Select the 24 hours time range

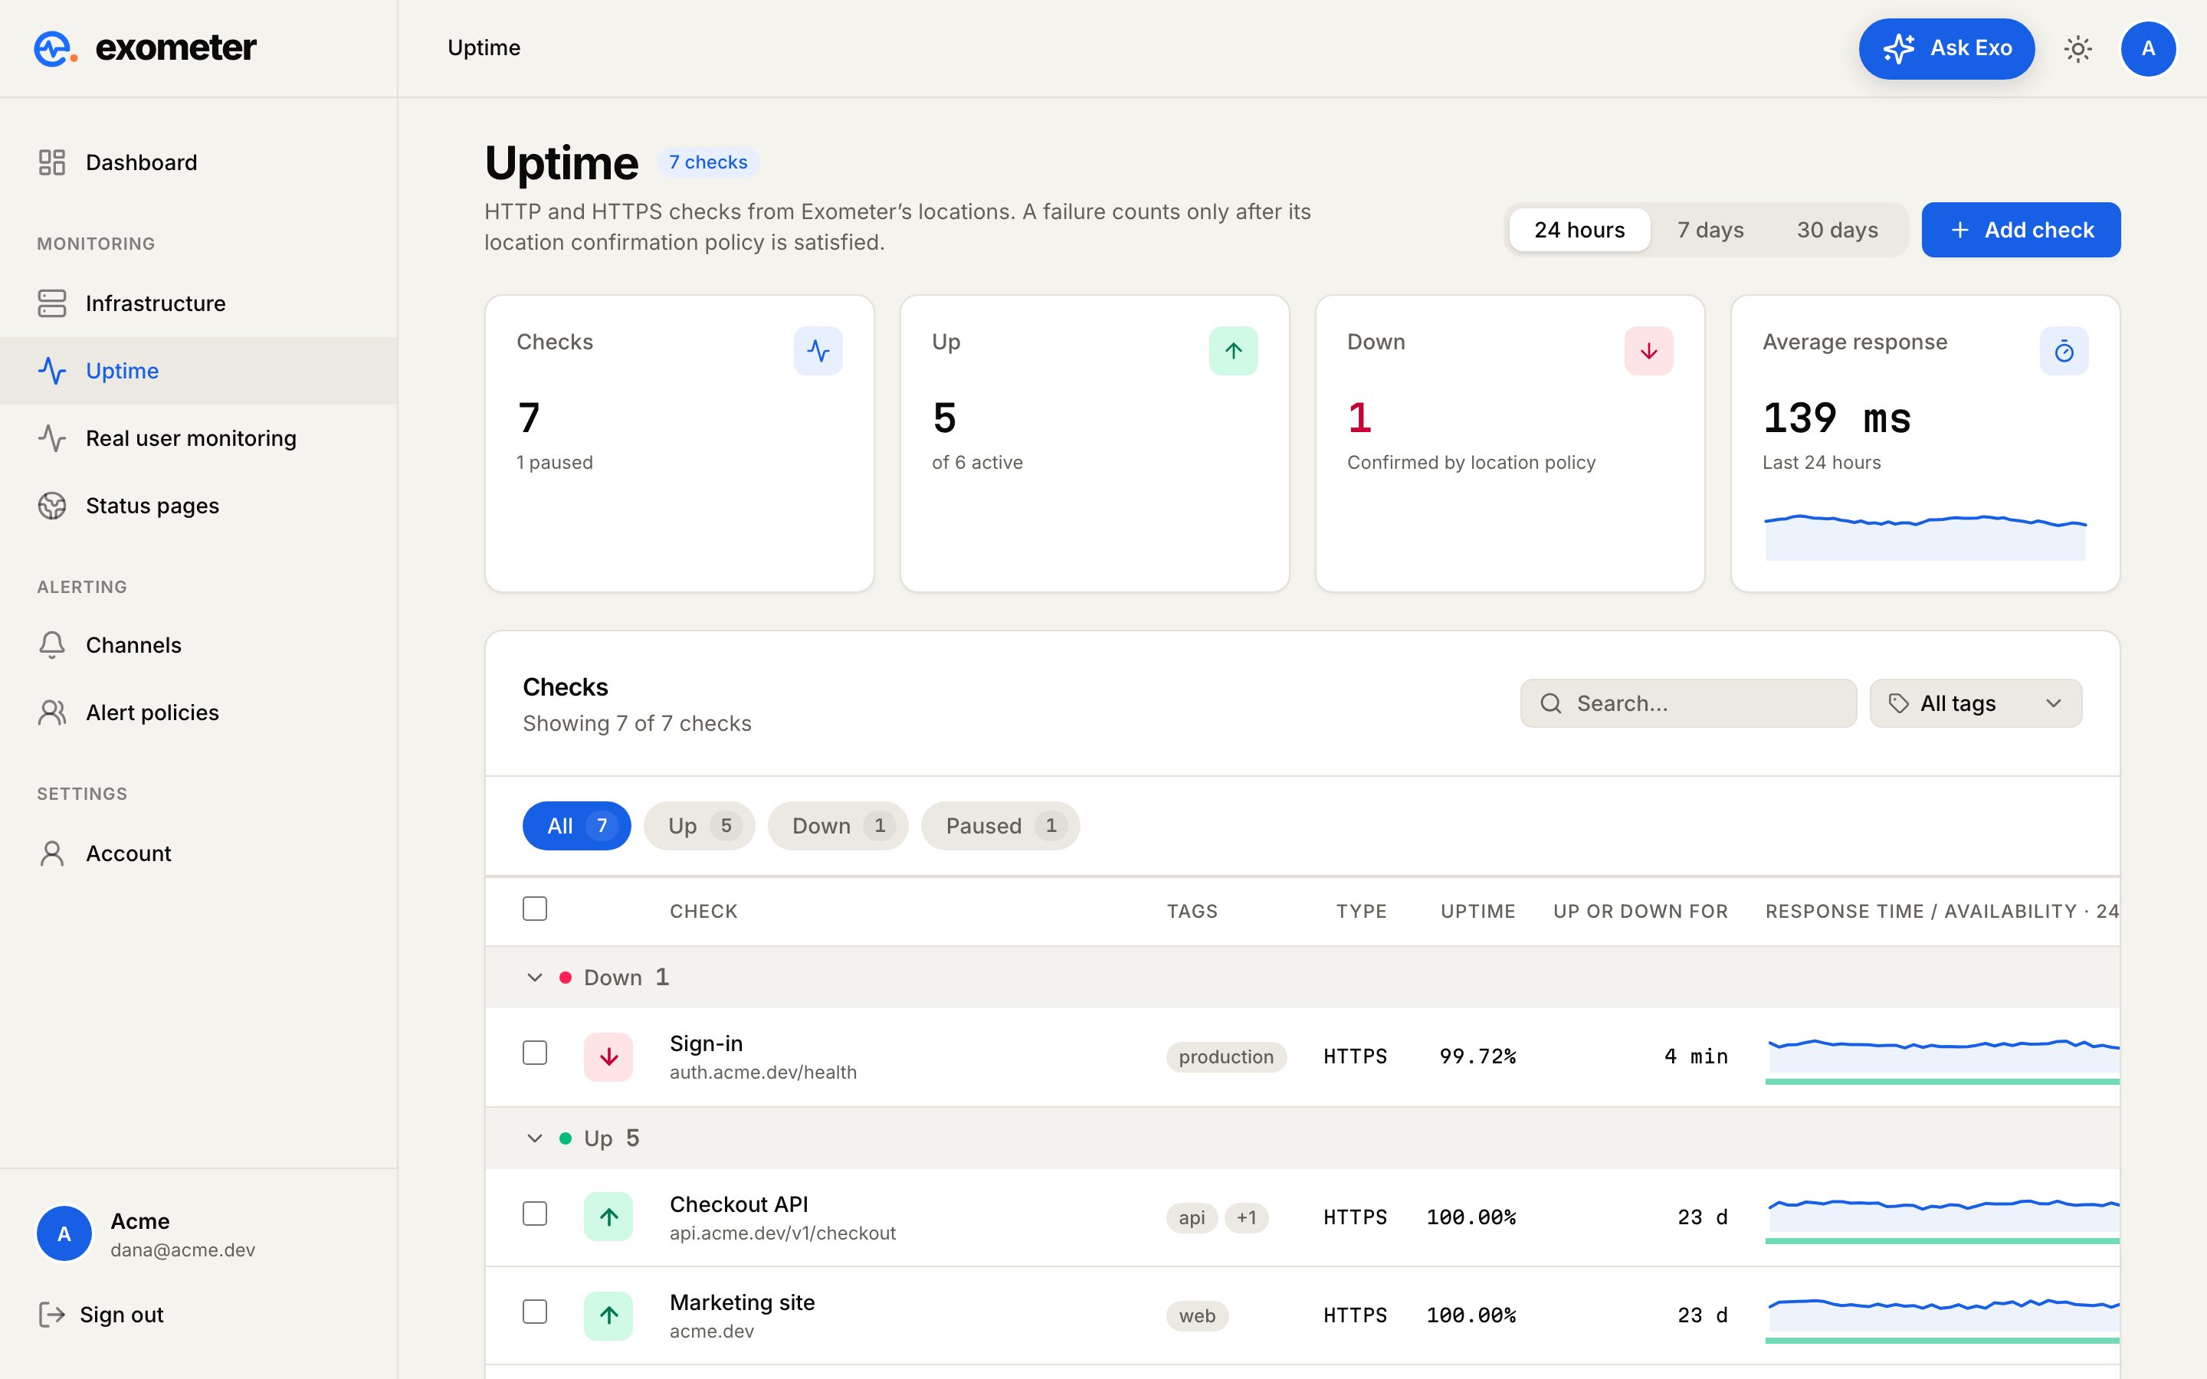[1579, 230]
